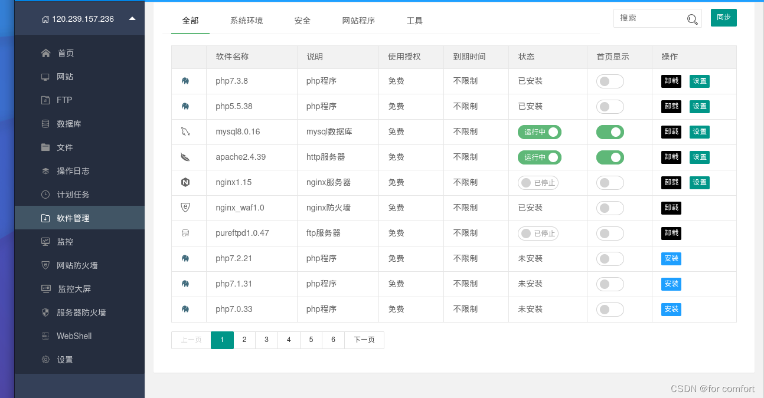
Task: Click the nginx1.15 hexagon icon
Action: point(185,182)
